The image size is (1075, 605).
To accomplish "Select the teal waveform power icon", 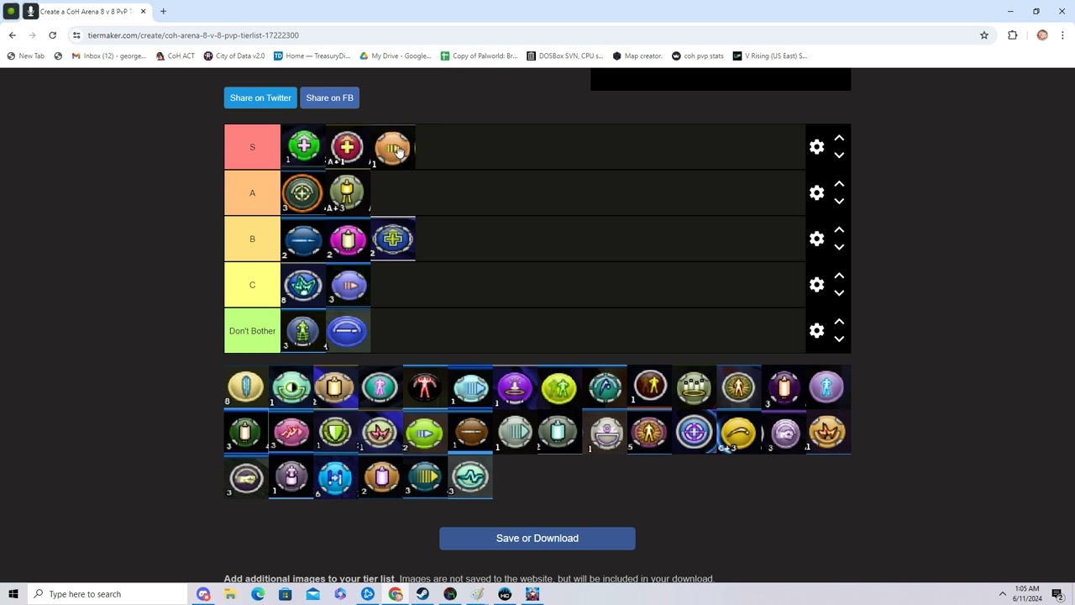I will click(470, 477).
